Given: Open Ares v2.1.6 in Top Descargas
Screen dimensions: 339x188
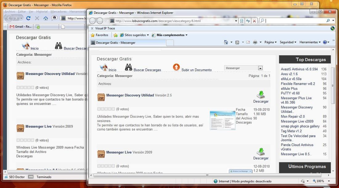Looking at the screenshot, I should point(289,74).
